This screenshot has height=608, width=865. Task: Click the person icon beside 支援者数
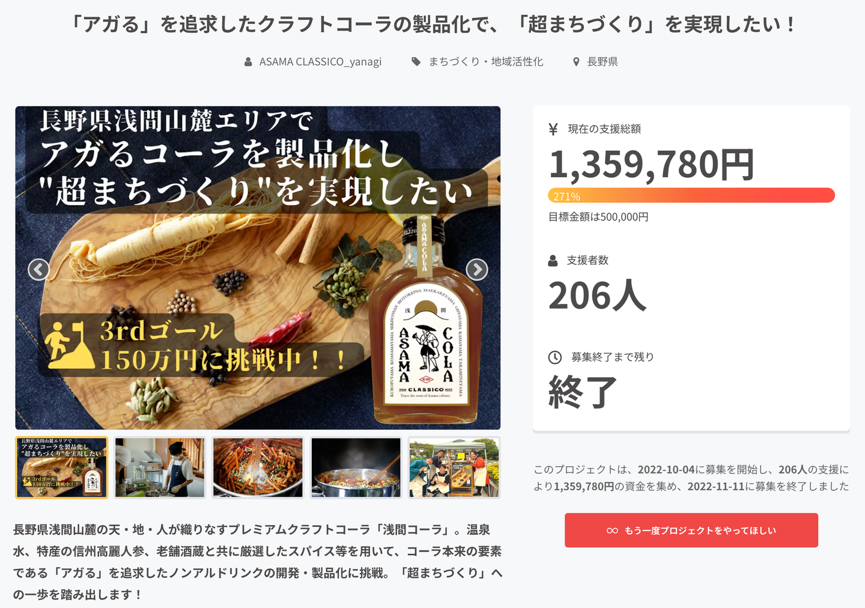coord(553,261)
